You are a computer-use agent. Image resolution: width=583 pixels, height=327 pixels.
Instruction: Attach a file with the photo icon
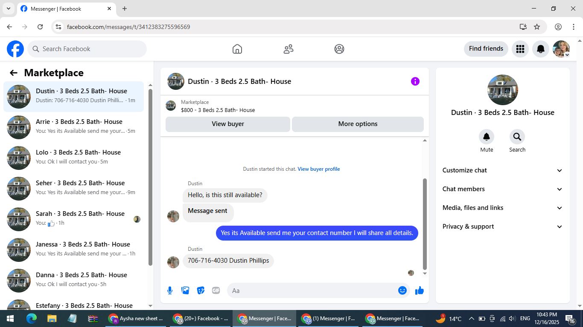click(x=185, y=290)
